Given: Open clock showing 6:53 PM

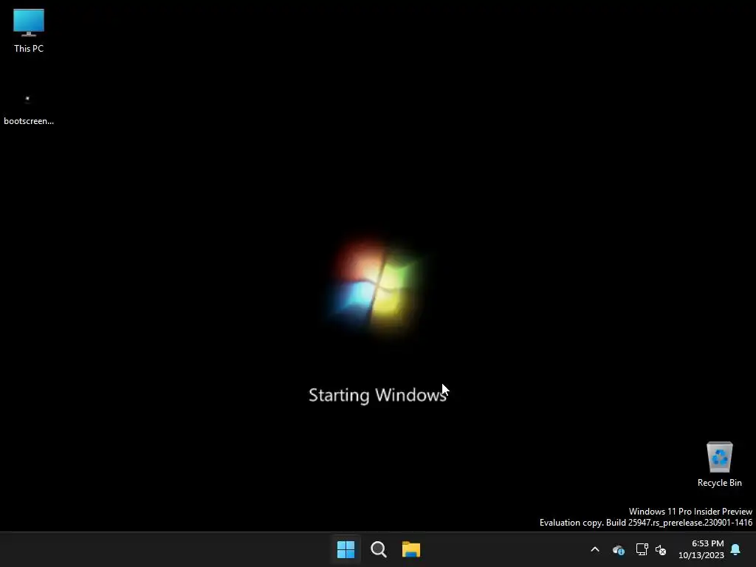Looking at the screenshot, I should tap(701, 549).
